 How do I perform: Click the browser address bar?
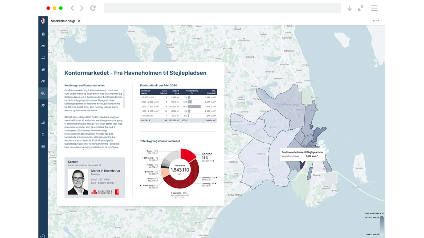coord(222,8)
